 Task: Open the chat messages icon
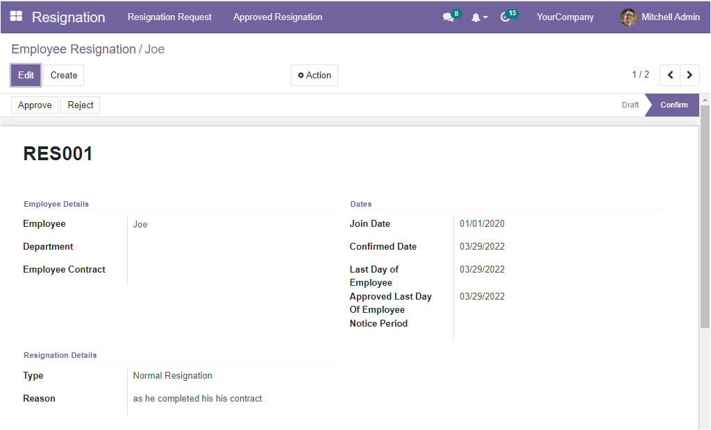tap(449, 17)
